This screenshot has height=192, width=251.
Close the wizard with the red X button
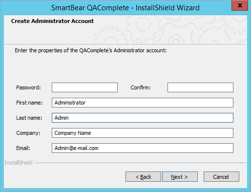(240, 5)
